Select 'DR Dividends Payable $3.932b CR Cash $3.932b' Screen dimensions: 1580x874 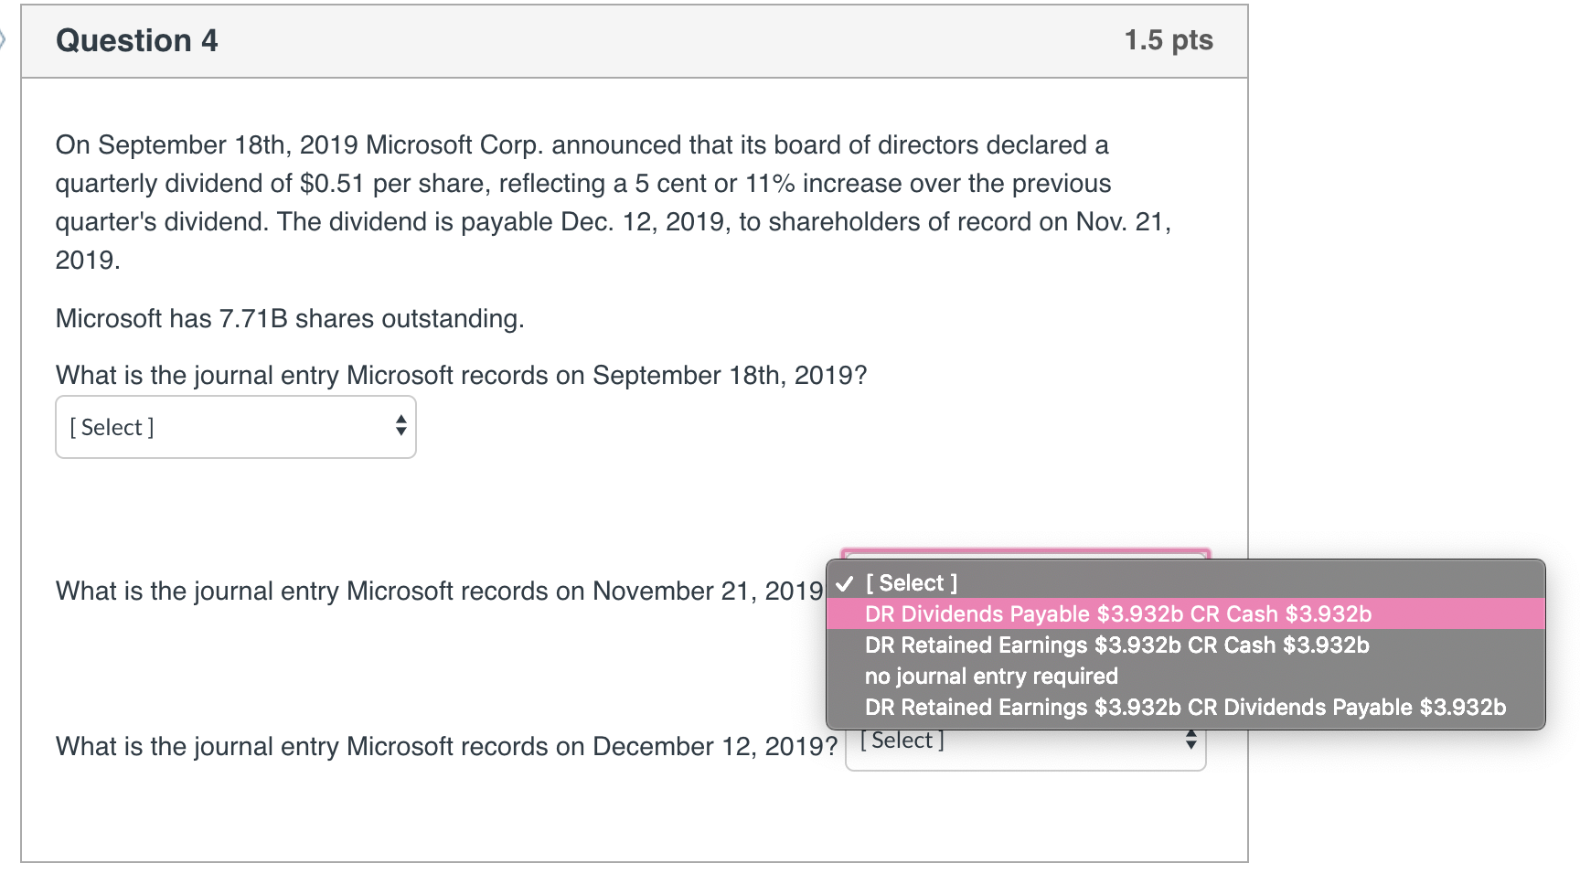(x=1117, y=613)
